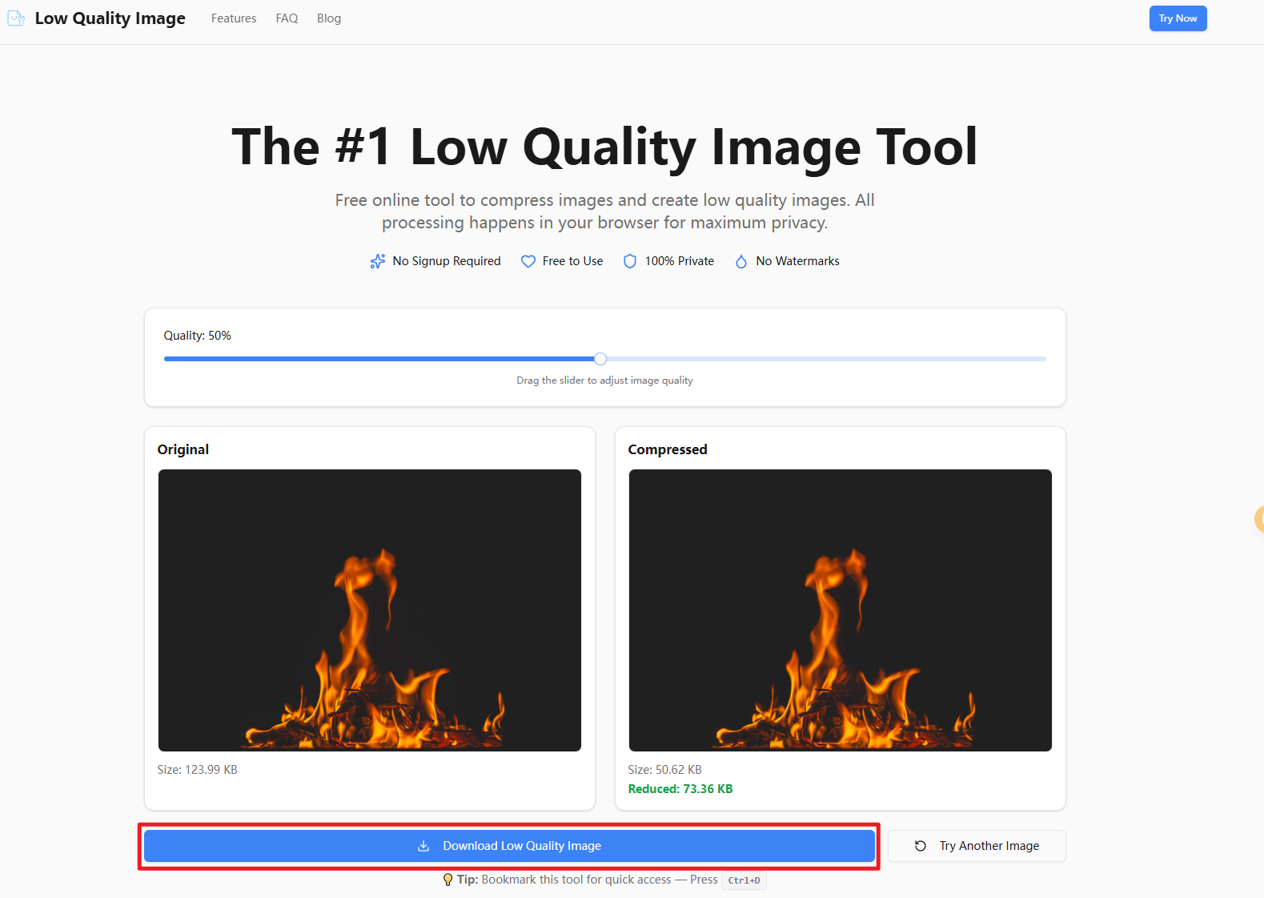The image size is (1264, 898).
Task: Open the Blog navigation link
Action: (x=329, y=18)
